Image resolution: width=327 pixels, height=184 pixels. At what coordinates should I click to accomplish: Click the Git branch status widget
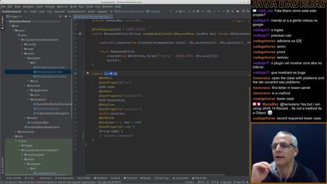click(x=239, y=182)
